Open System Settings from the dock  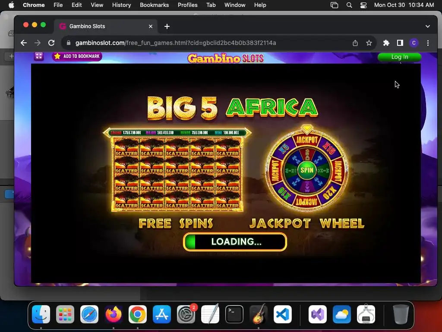point(186,314)
